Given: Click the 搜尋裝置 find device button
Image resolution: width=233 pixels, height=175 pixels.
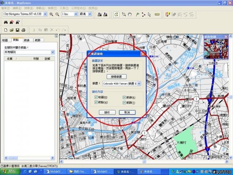Looking at the screenshot, I should tap(116, 77).
